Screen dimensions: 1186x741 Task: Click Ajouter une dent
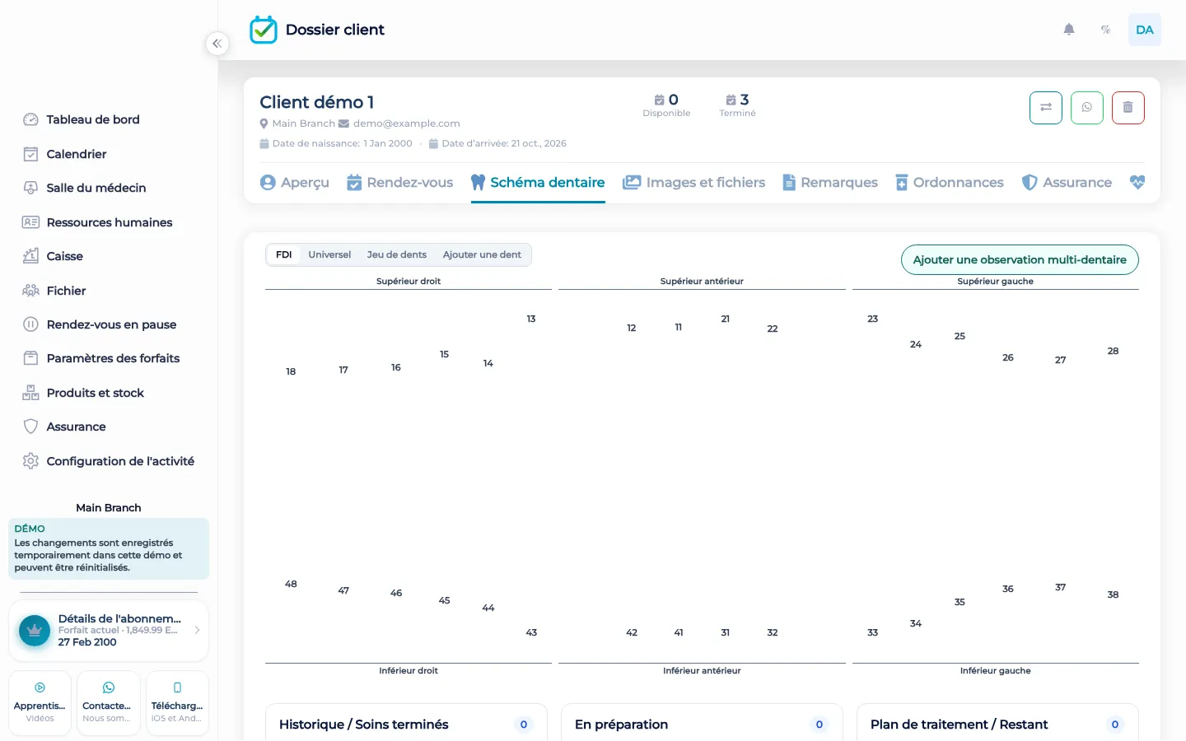click(482, 255)
